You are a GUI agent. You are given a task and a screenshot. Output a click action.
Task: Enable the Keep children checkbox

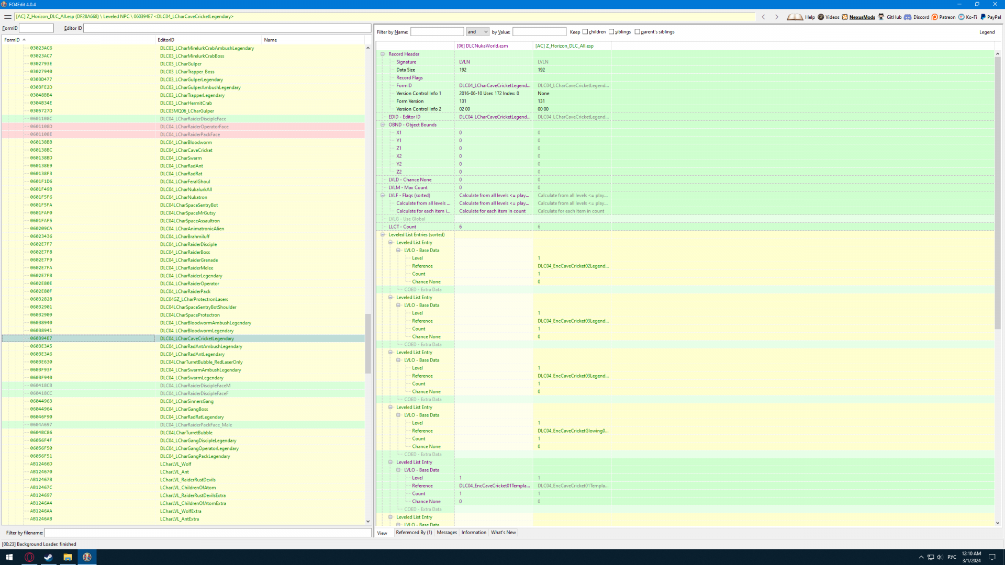(x=585, y=32)
